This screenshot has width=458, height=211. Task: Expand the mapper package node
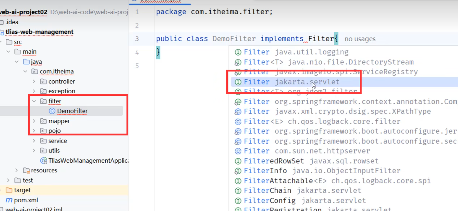pos(34,121)
